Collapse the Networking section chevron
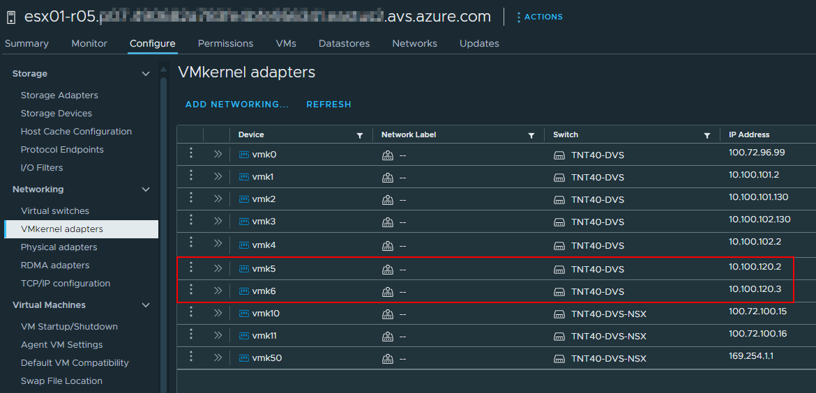816x393 pixels. pos(146,190)
